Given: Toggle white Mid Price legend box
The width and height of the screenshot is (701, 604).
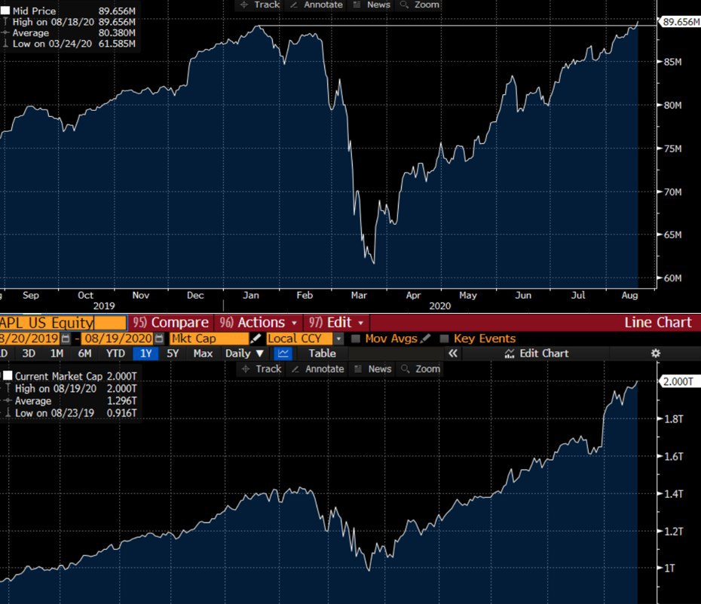Looking at the screenshot, I should (x=5, y=11).
